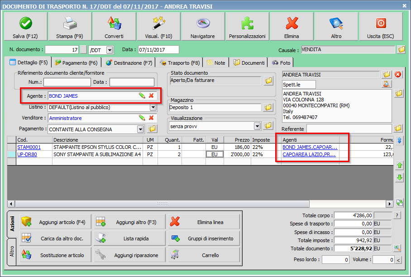Viewport: 411px width, 277px height.
Task: Click the Referente input field
Action: [349, 129]
